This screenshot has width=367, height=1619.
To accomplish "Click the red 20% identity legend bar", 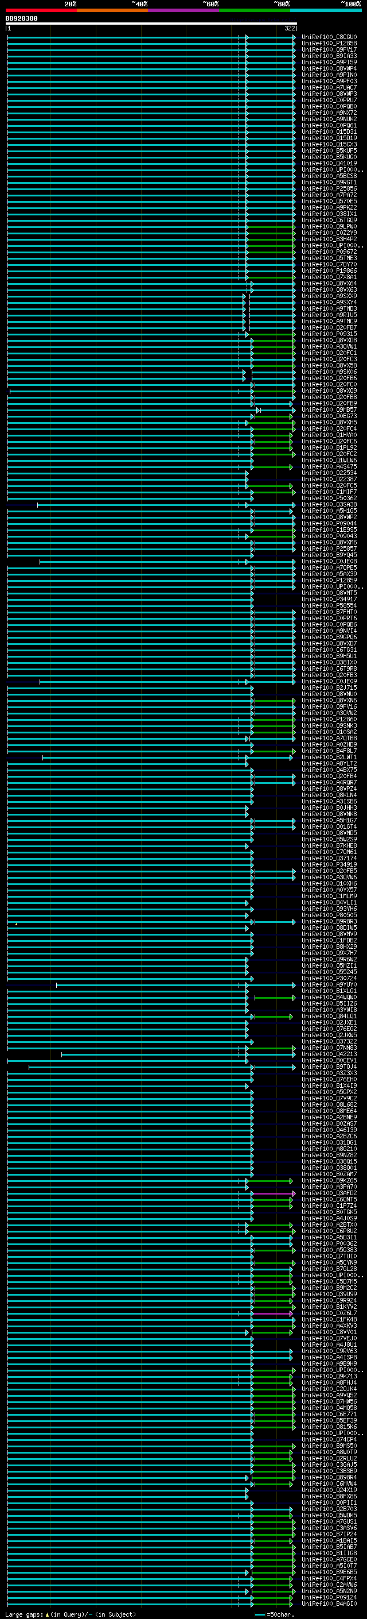I will click(41, 10).
